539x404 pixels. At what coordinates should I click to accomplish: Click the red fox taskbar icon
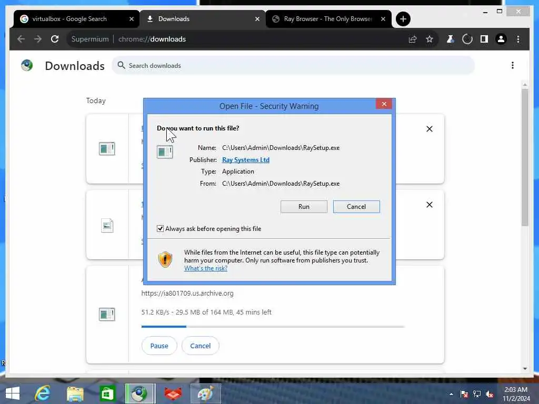click(x=173, y=393)
